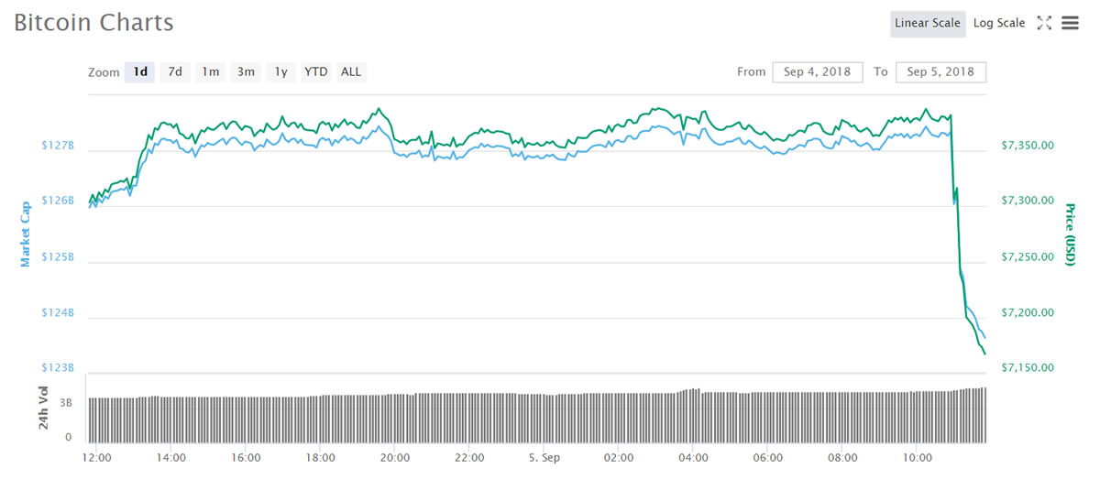This screenshot has width=1100, height=479.
Task: Click the $125B market cap label
Action: tap(57, 257)
